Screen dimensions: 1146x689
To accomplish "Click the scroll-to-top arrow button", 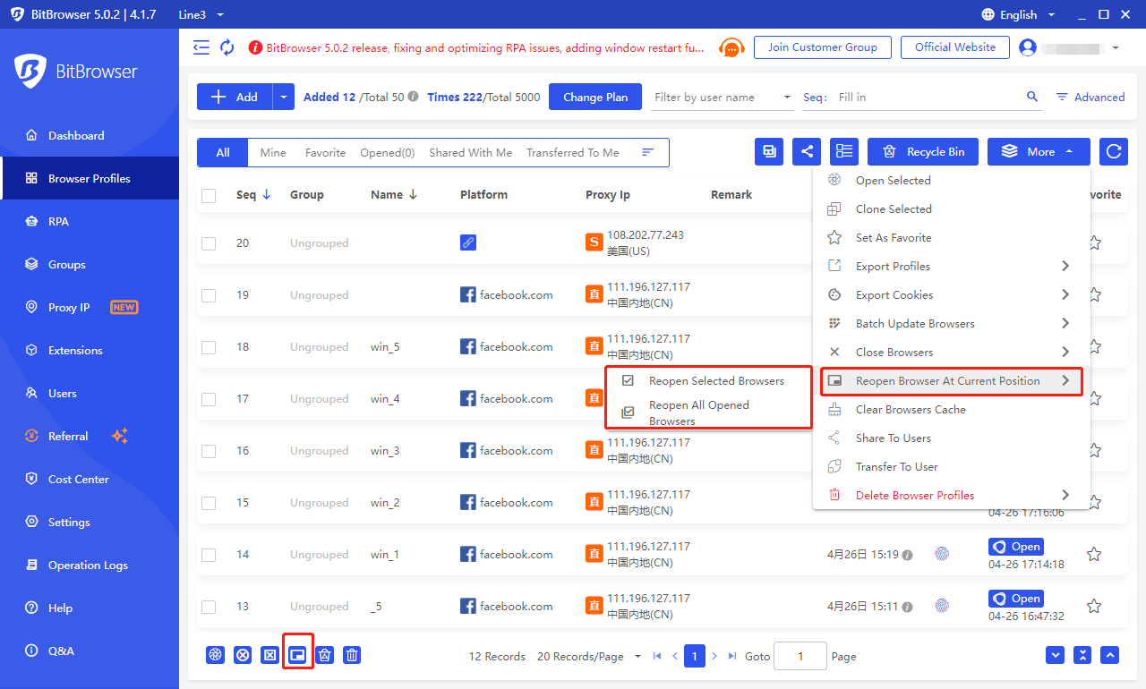I will [x=1110, y=656].
